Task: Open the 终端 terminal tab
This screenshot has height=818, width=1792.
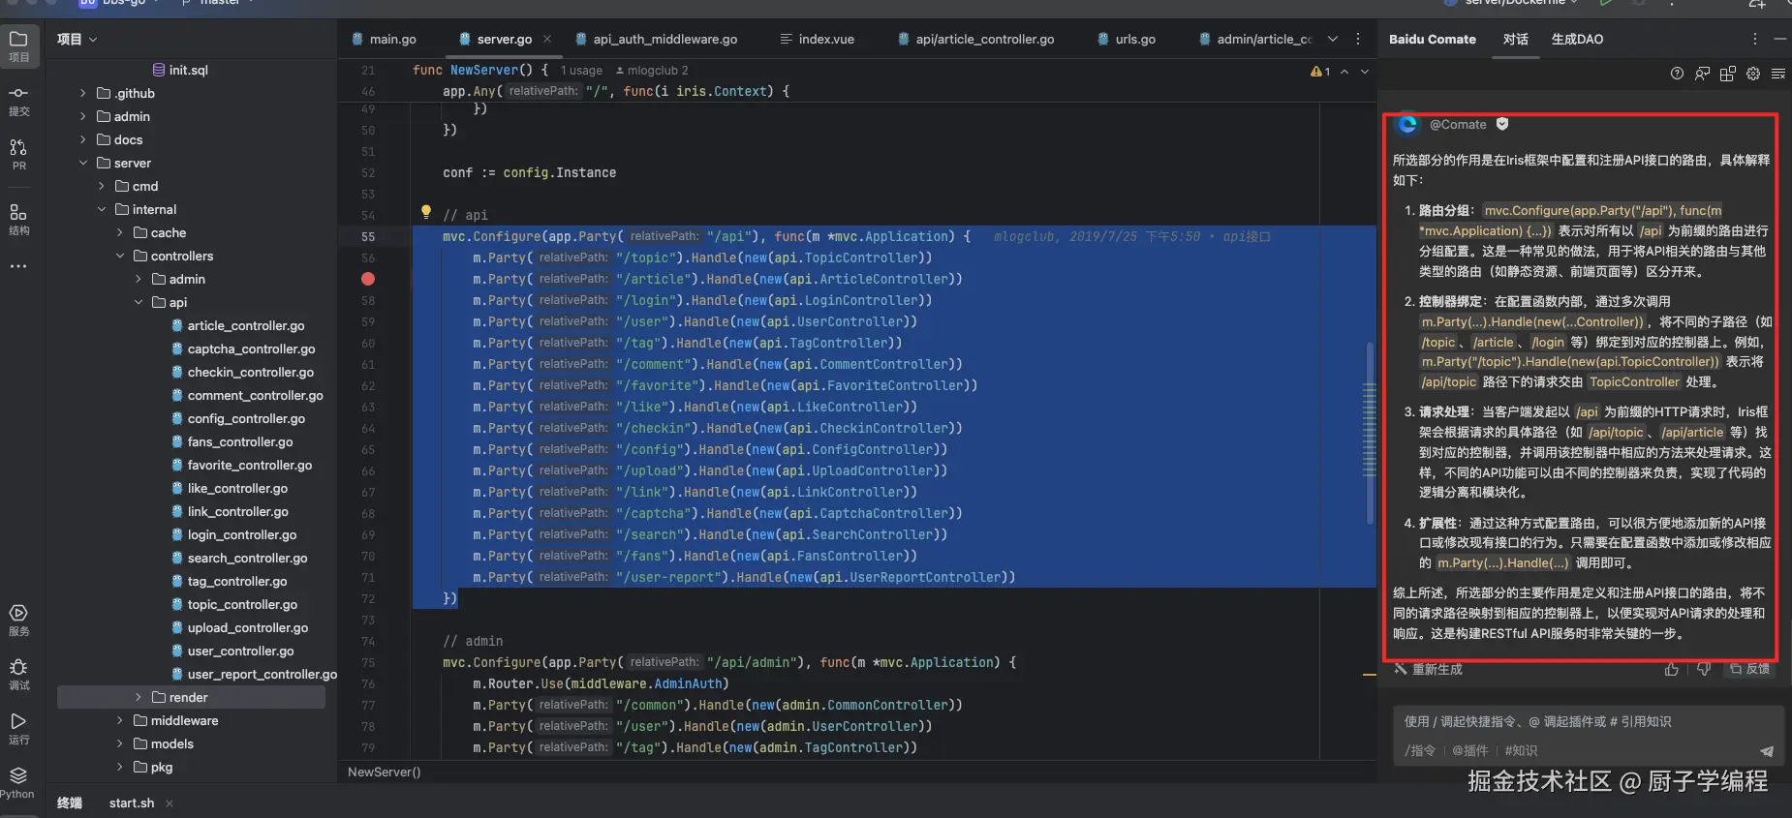Action: (70, 803)
